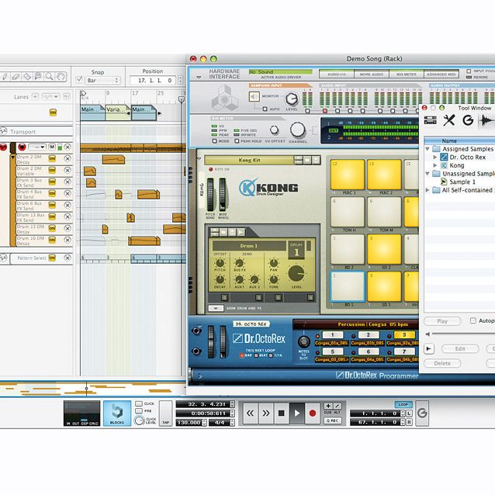Click the Stop transport button
The width and height of the screenshot is (495, 495).
tap(282, 414)
